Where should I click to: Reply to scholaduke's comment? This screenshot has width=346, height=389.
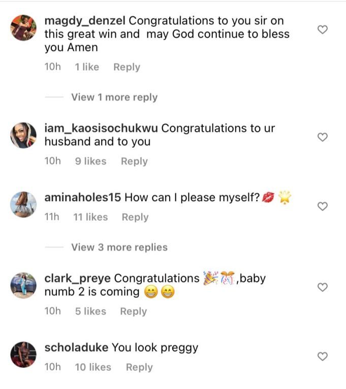pos(139,367)
